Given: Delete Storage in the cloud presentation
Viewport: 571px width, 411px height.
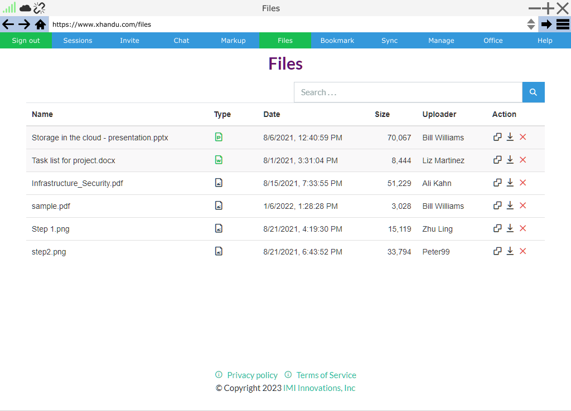Looking at the screenshot, I should click(522, 137).
